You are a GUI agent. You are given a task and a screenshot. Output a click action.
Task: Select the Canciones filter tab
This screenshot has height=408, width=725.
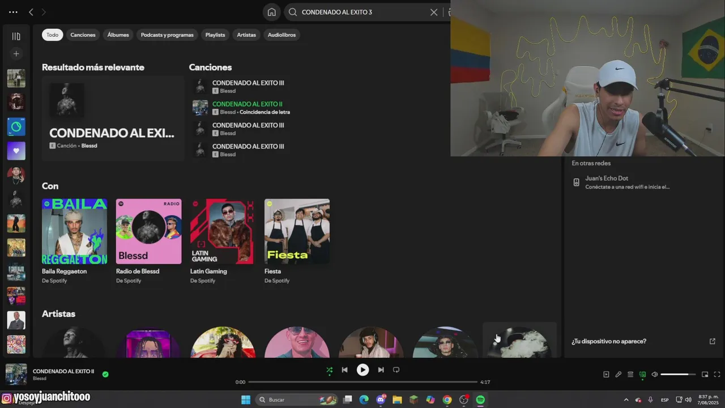[x=83, y=35]
